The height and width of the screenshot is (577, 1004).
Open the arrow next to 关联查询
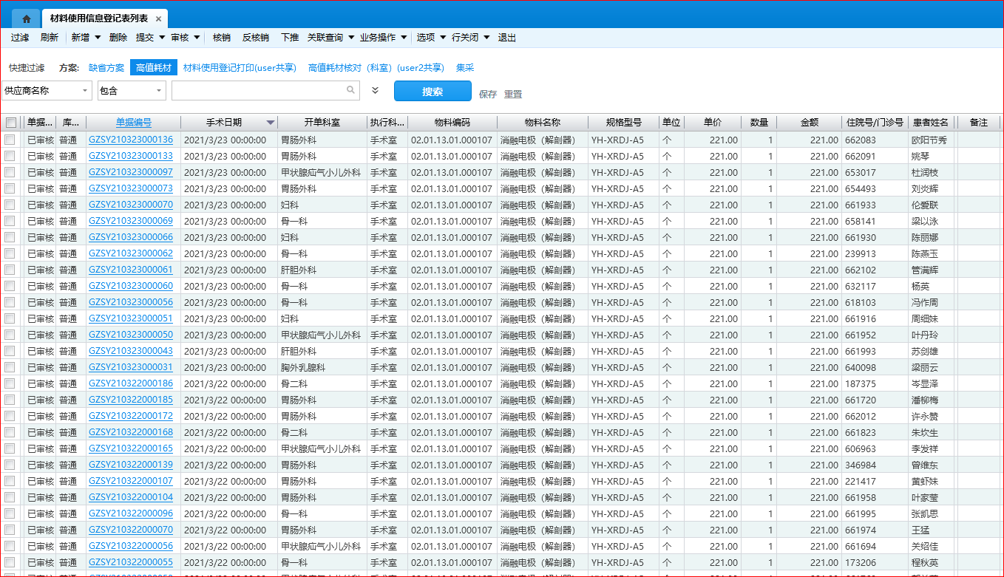tap(350, 38)
